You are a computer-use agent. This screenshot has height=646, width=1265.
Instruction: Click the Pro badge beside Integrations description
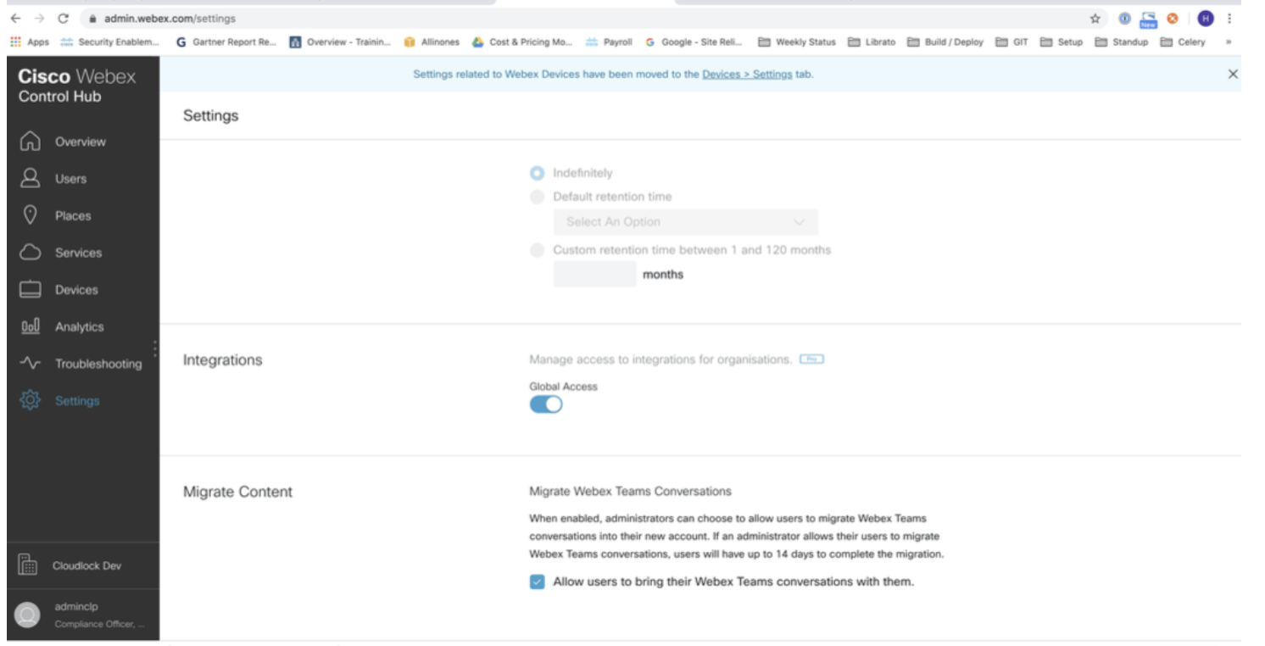click(x=811, y=359)
